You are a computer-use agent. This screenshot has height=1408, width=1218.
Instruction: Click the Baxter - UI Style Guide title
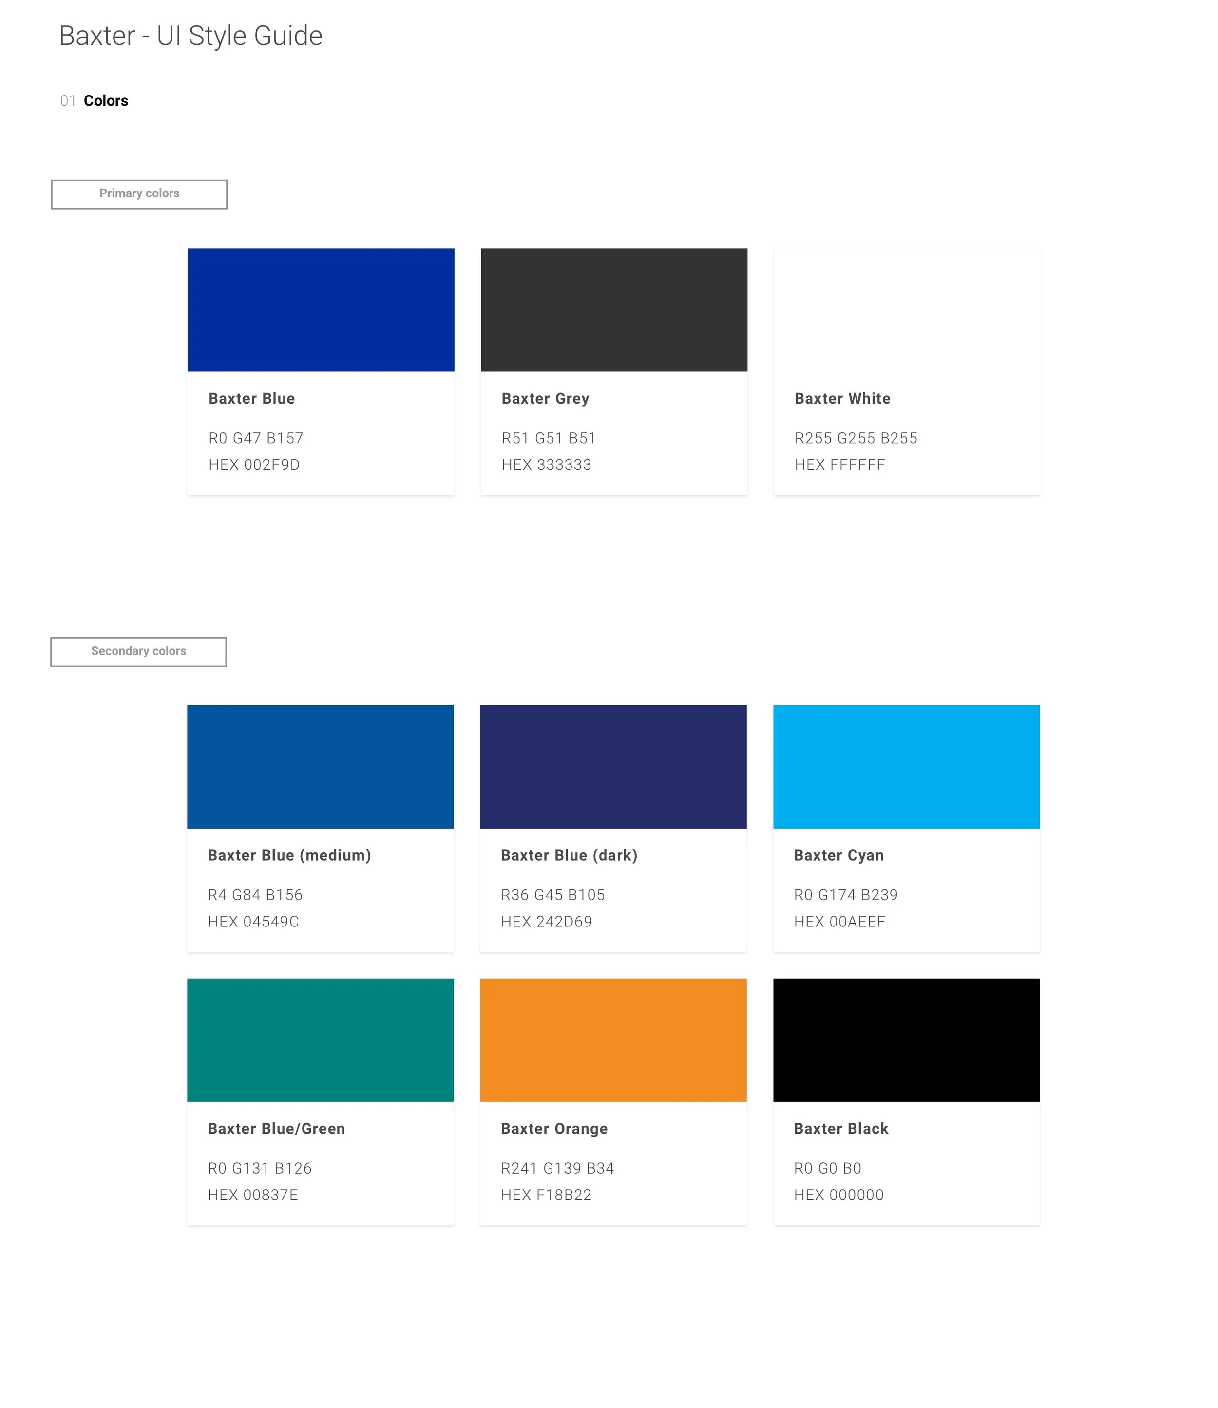click(190, 36)
